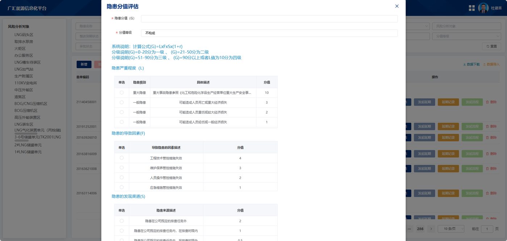Select radio for 可能造成人员轻伤或一般经济损失
This screenshot has height=241, width=507.
tap(122, 122)
